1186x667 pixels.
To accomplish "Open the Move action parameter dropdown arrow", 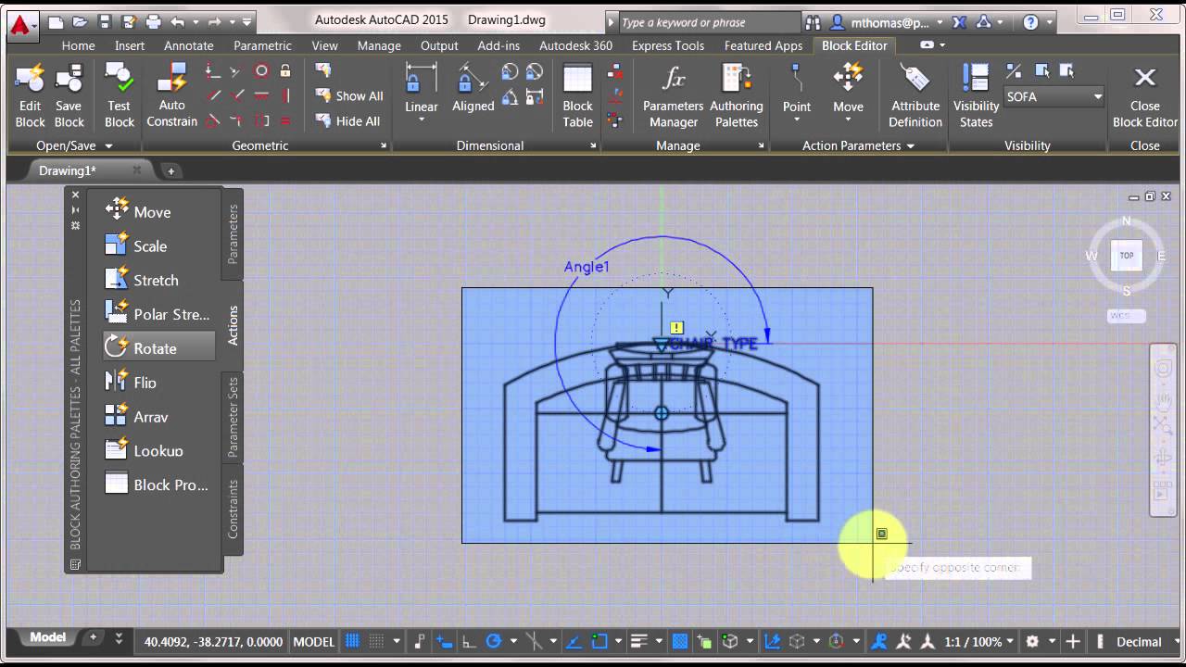I will pos(848,120).
